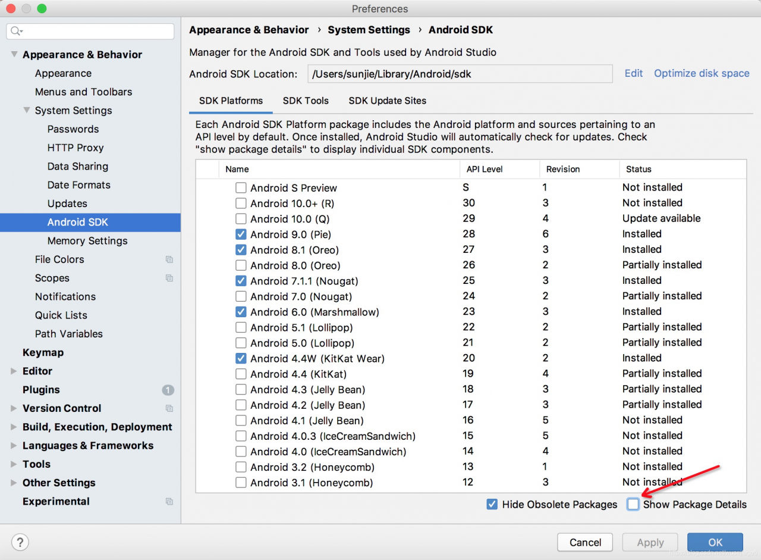Click the Android SDK Location path field

pyautogui.click(x=460, y=74)
